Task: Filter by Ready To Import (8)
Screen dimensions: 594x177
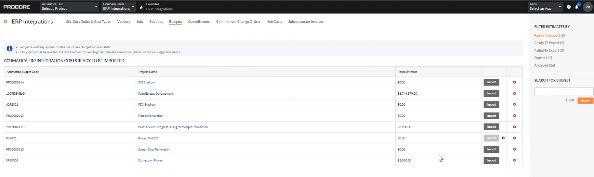Action: point(549,35)
